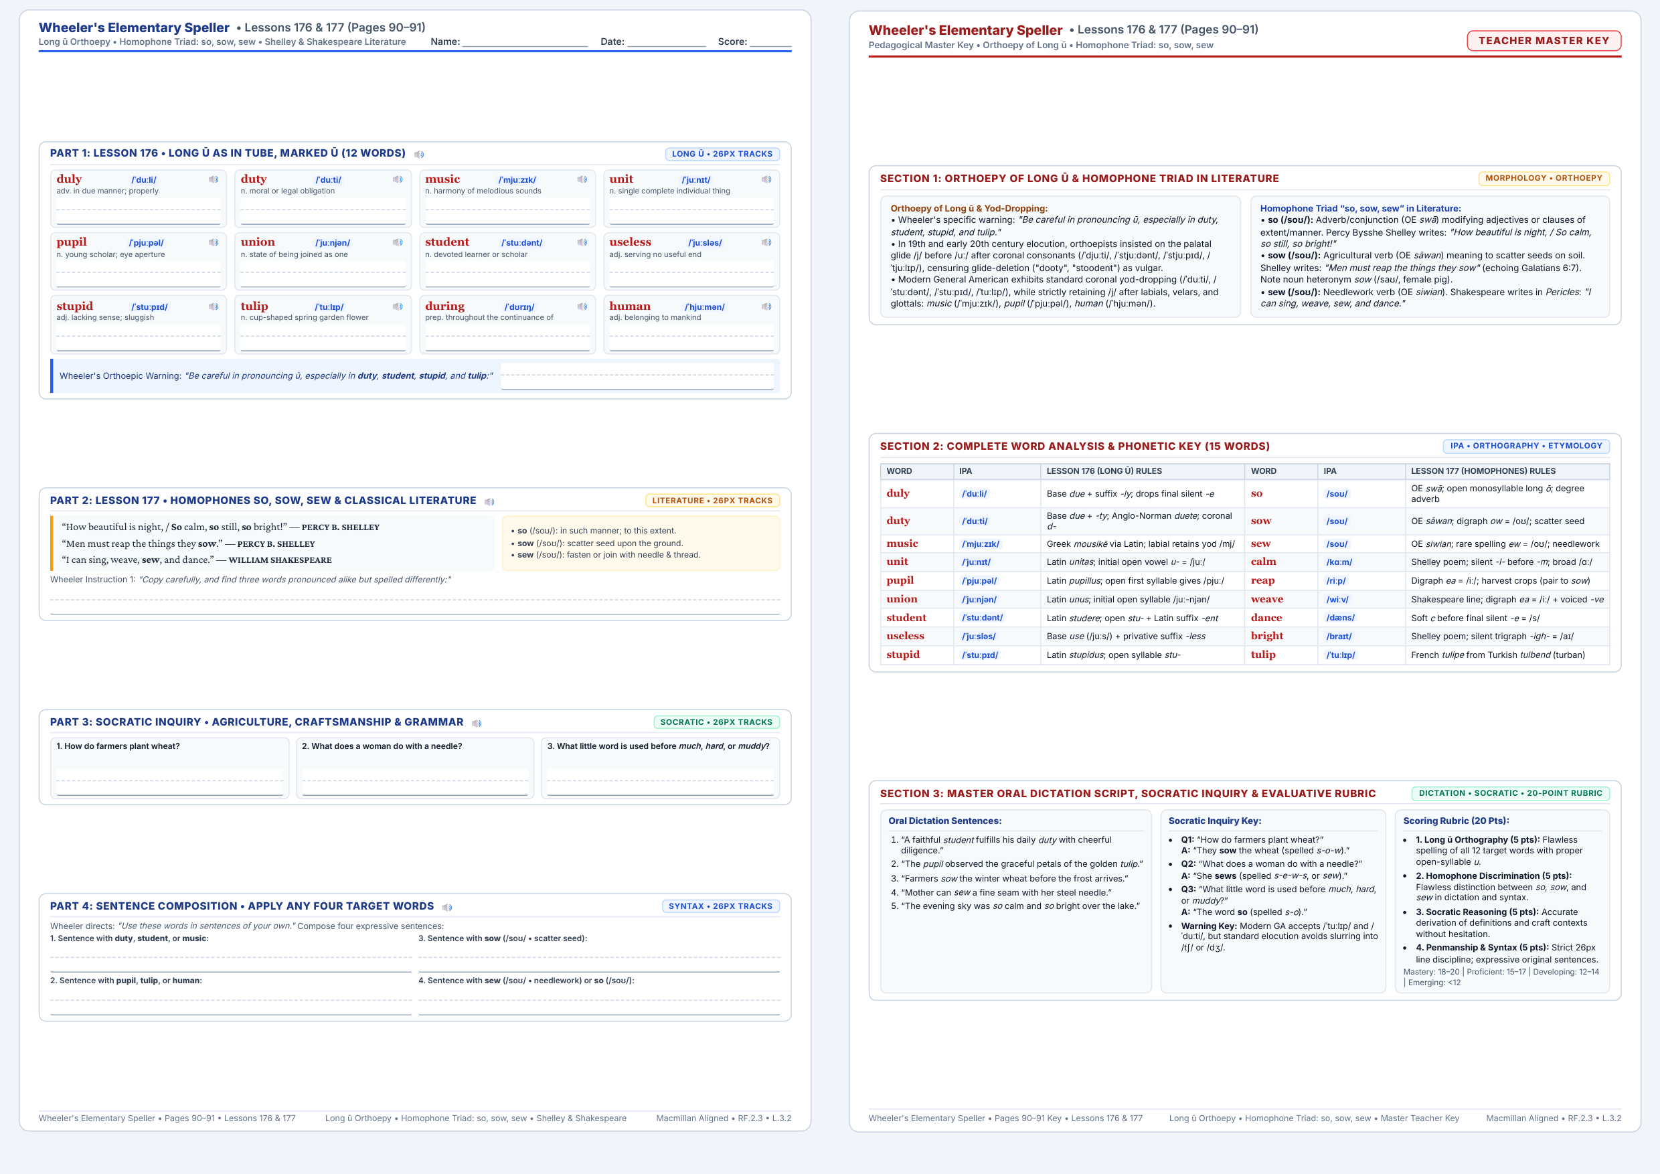
Task: Click the Oral Dictation Sentences heading
Action: [x=944, y=821]
